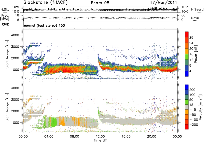Screen dimensions: 205x142
Task: Click the '12:00' time tick label
Action: (100, 137)
